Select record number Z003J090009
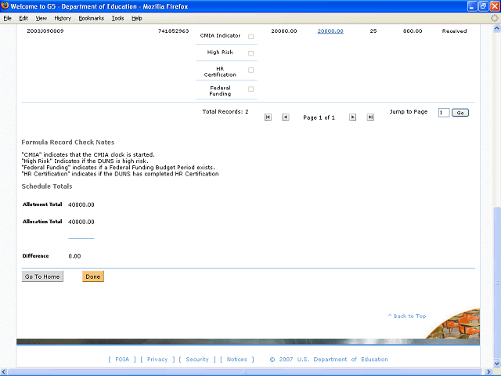501x376 pixels. click(x=45, y=31)
